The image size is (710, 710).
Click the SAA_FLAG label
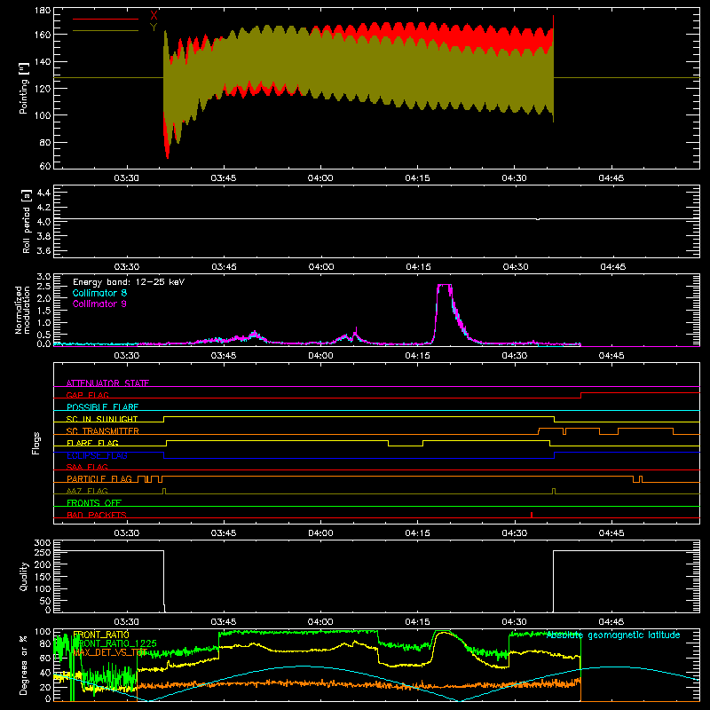(x=87, y=467)
